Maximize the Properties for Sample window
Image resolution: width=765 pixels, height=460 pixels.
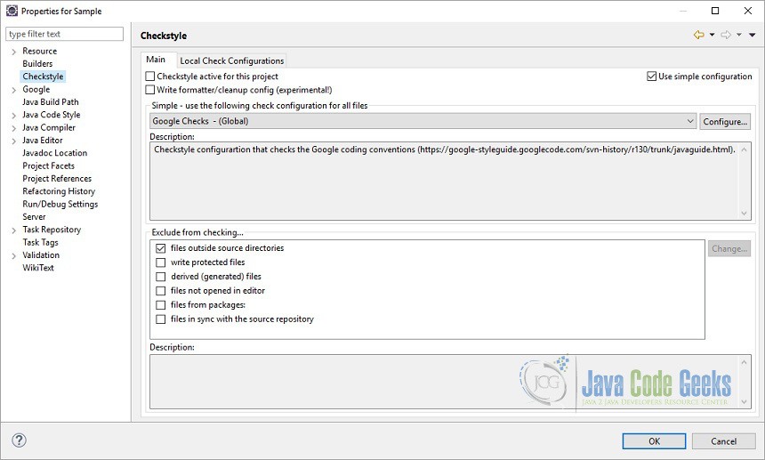tap(715, 11)
